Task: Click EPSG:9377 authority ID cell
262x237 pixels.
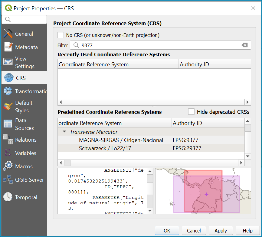Action: point(185,140)
